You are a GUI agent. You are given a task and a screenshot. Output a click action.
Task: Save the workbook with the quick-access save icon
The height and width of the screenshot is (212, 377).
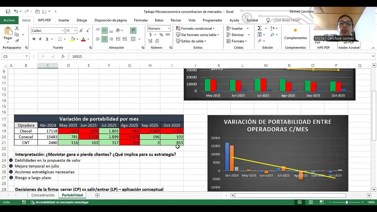(x=8, y=11)
